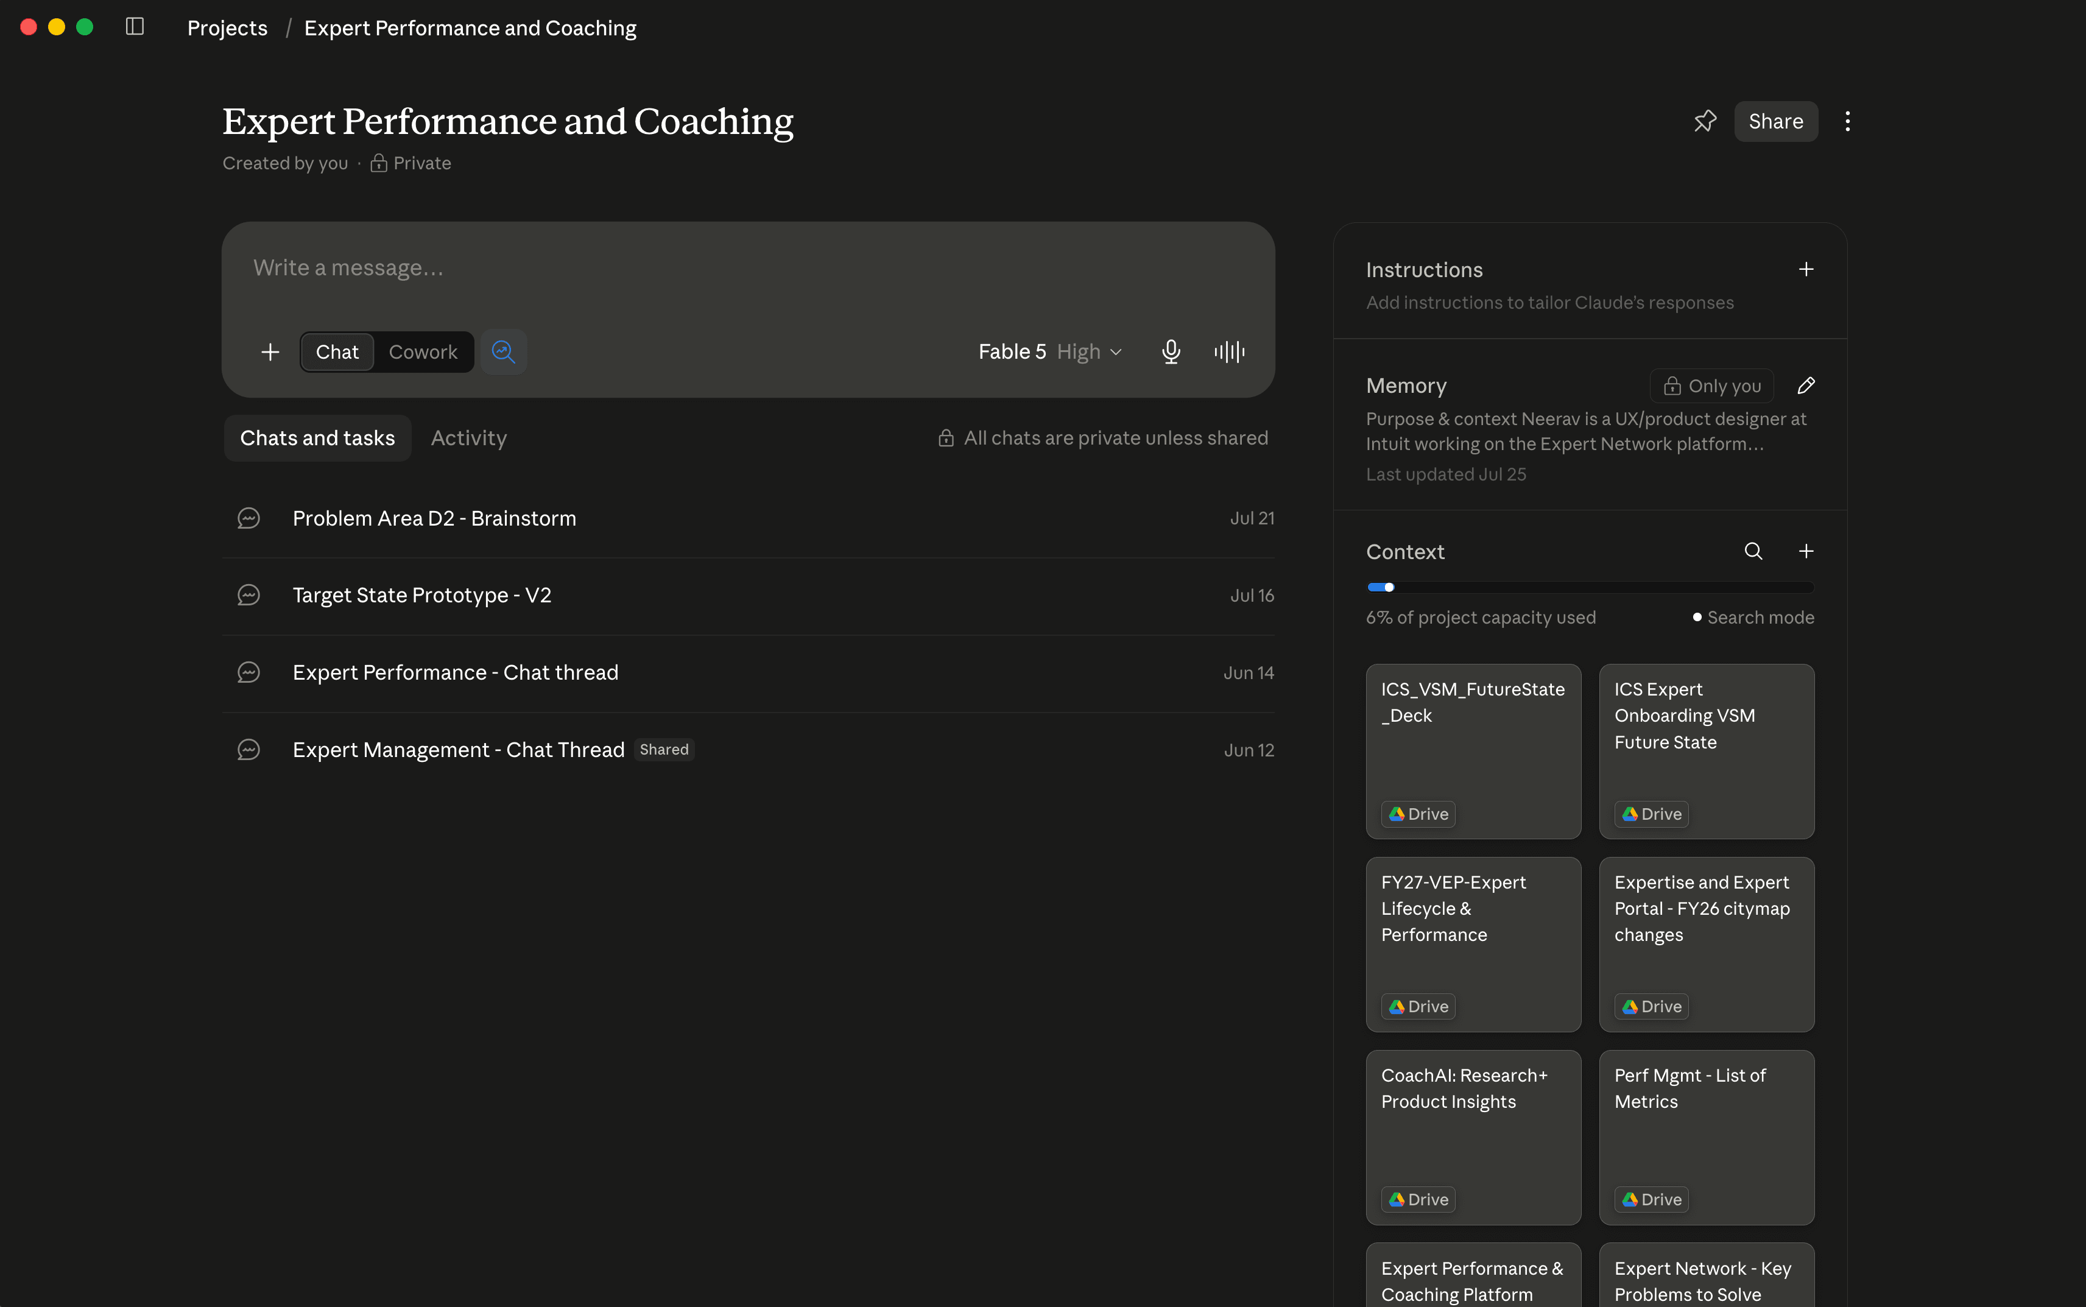
Task: Click the memory summary text about Neerav
Action: tap(1585, 431)
